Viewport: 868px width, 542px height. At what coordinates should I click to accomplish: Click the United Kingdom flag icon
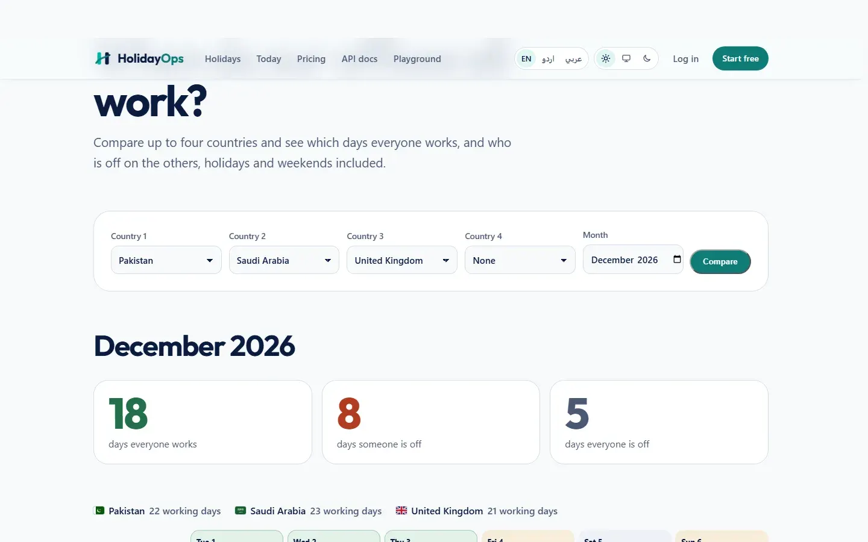click(401, 511)
